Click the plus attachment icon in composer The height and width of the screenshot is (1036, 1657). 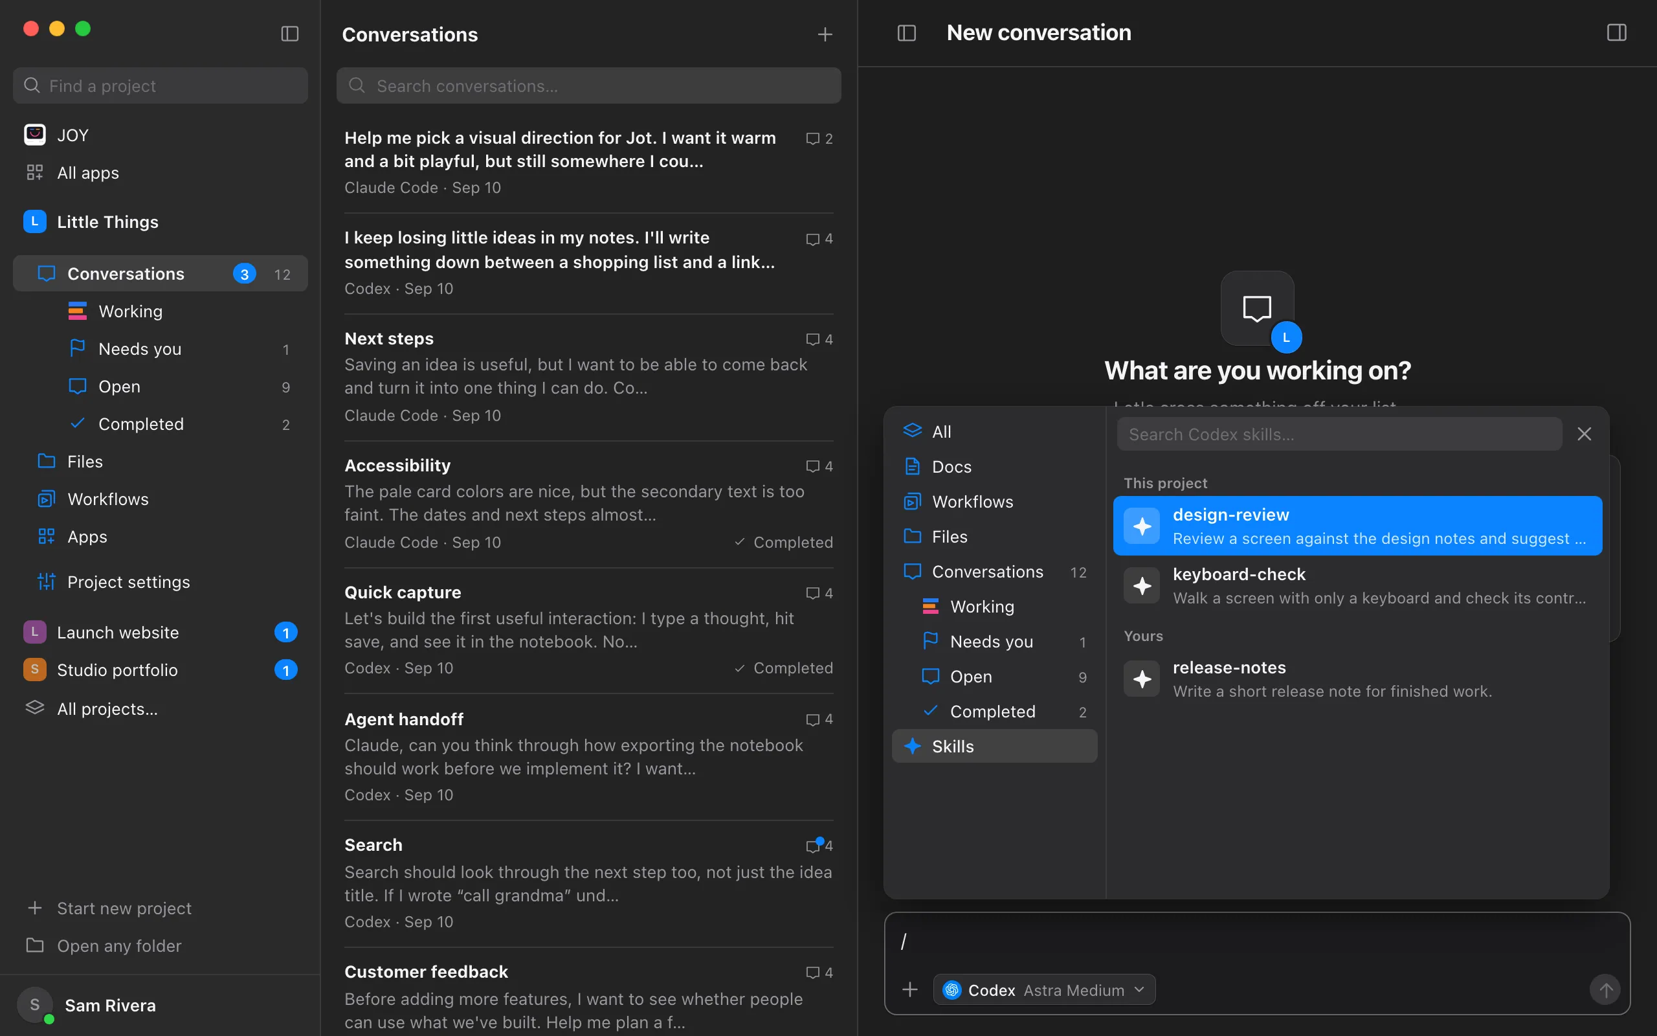point(910,989)
